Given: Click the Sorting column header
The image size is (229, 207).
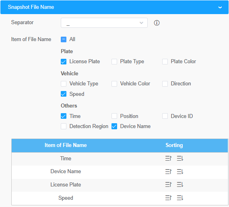Looking at the screenshot, I should pyautogui.click(x=174, y=145).
